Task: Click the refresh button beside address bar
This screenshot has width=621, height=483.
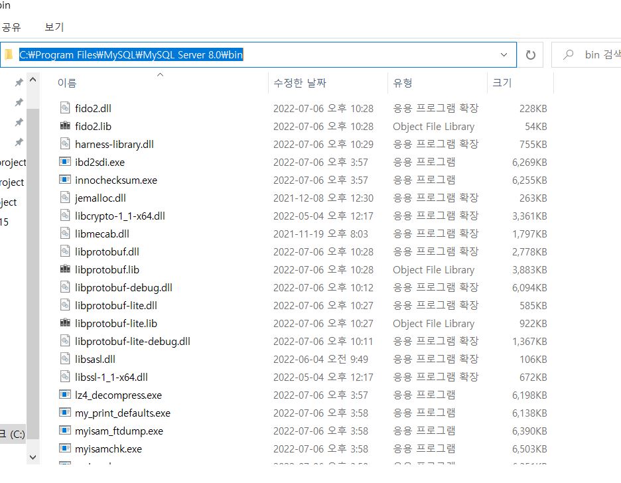Action: pyautogui.click(x=530, y=54)
